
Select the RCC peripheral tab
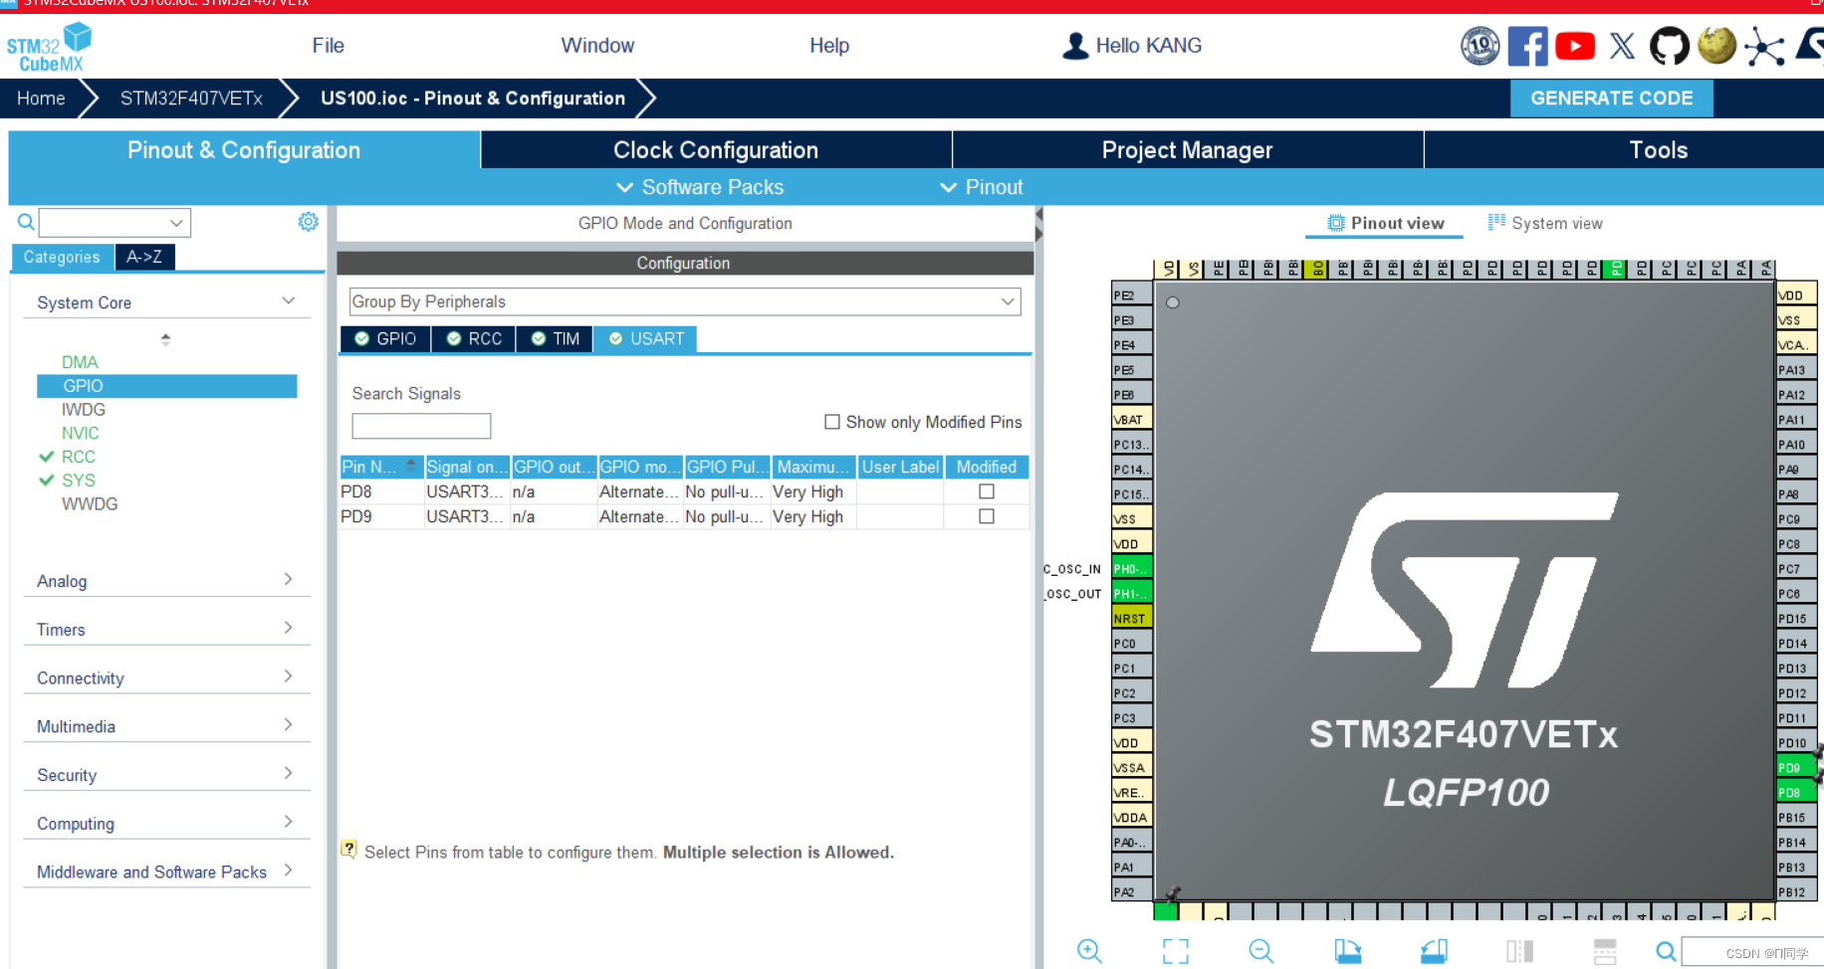pos(474,339)
